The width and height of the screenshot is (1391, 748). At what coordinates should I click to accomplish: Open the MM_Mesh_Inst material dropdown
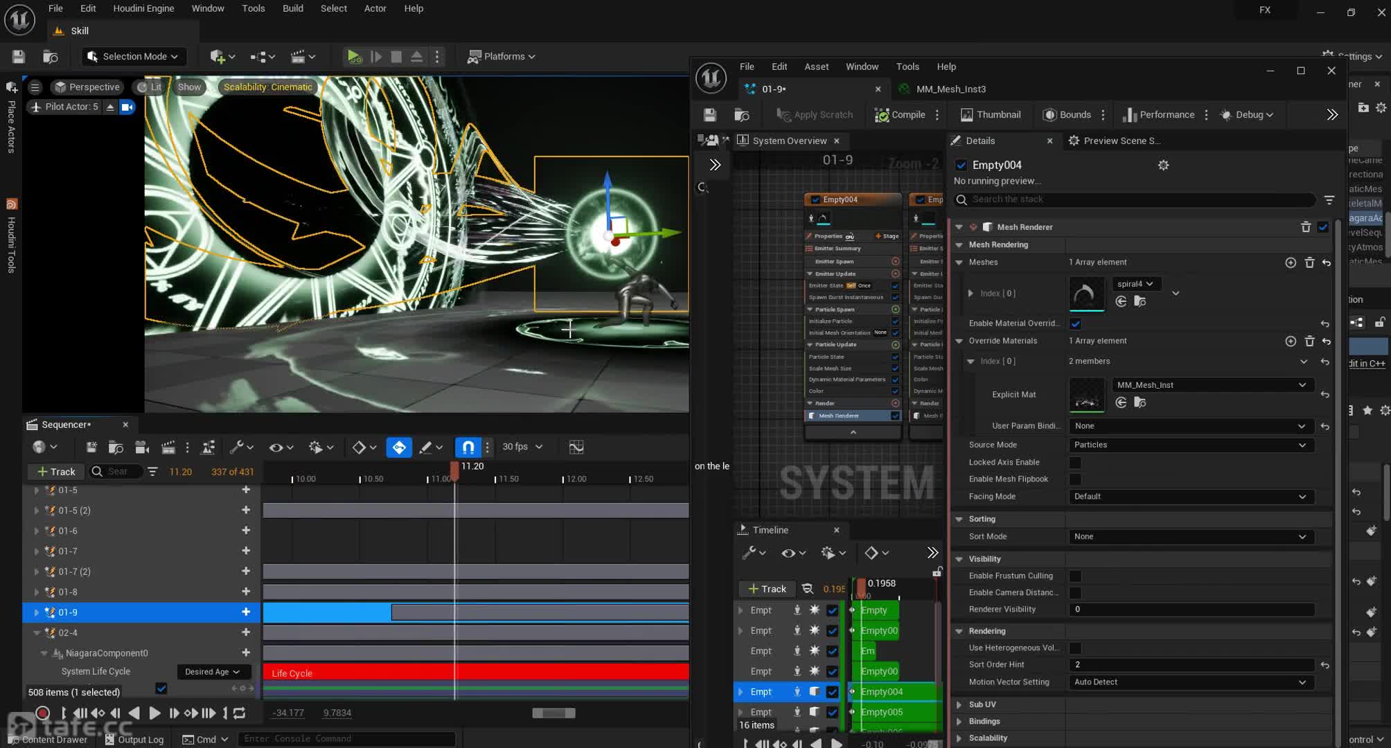(1212, 385)
